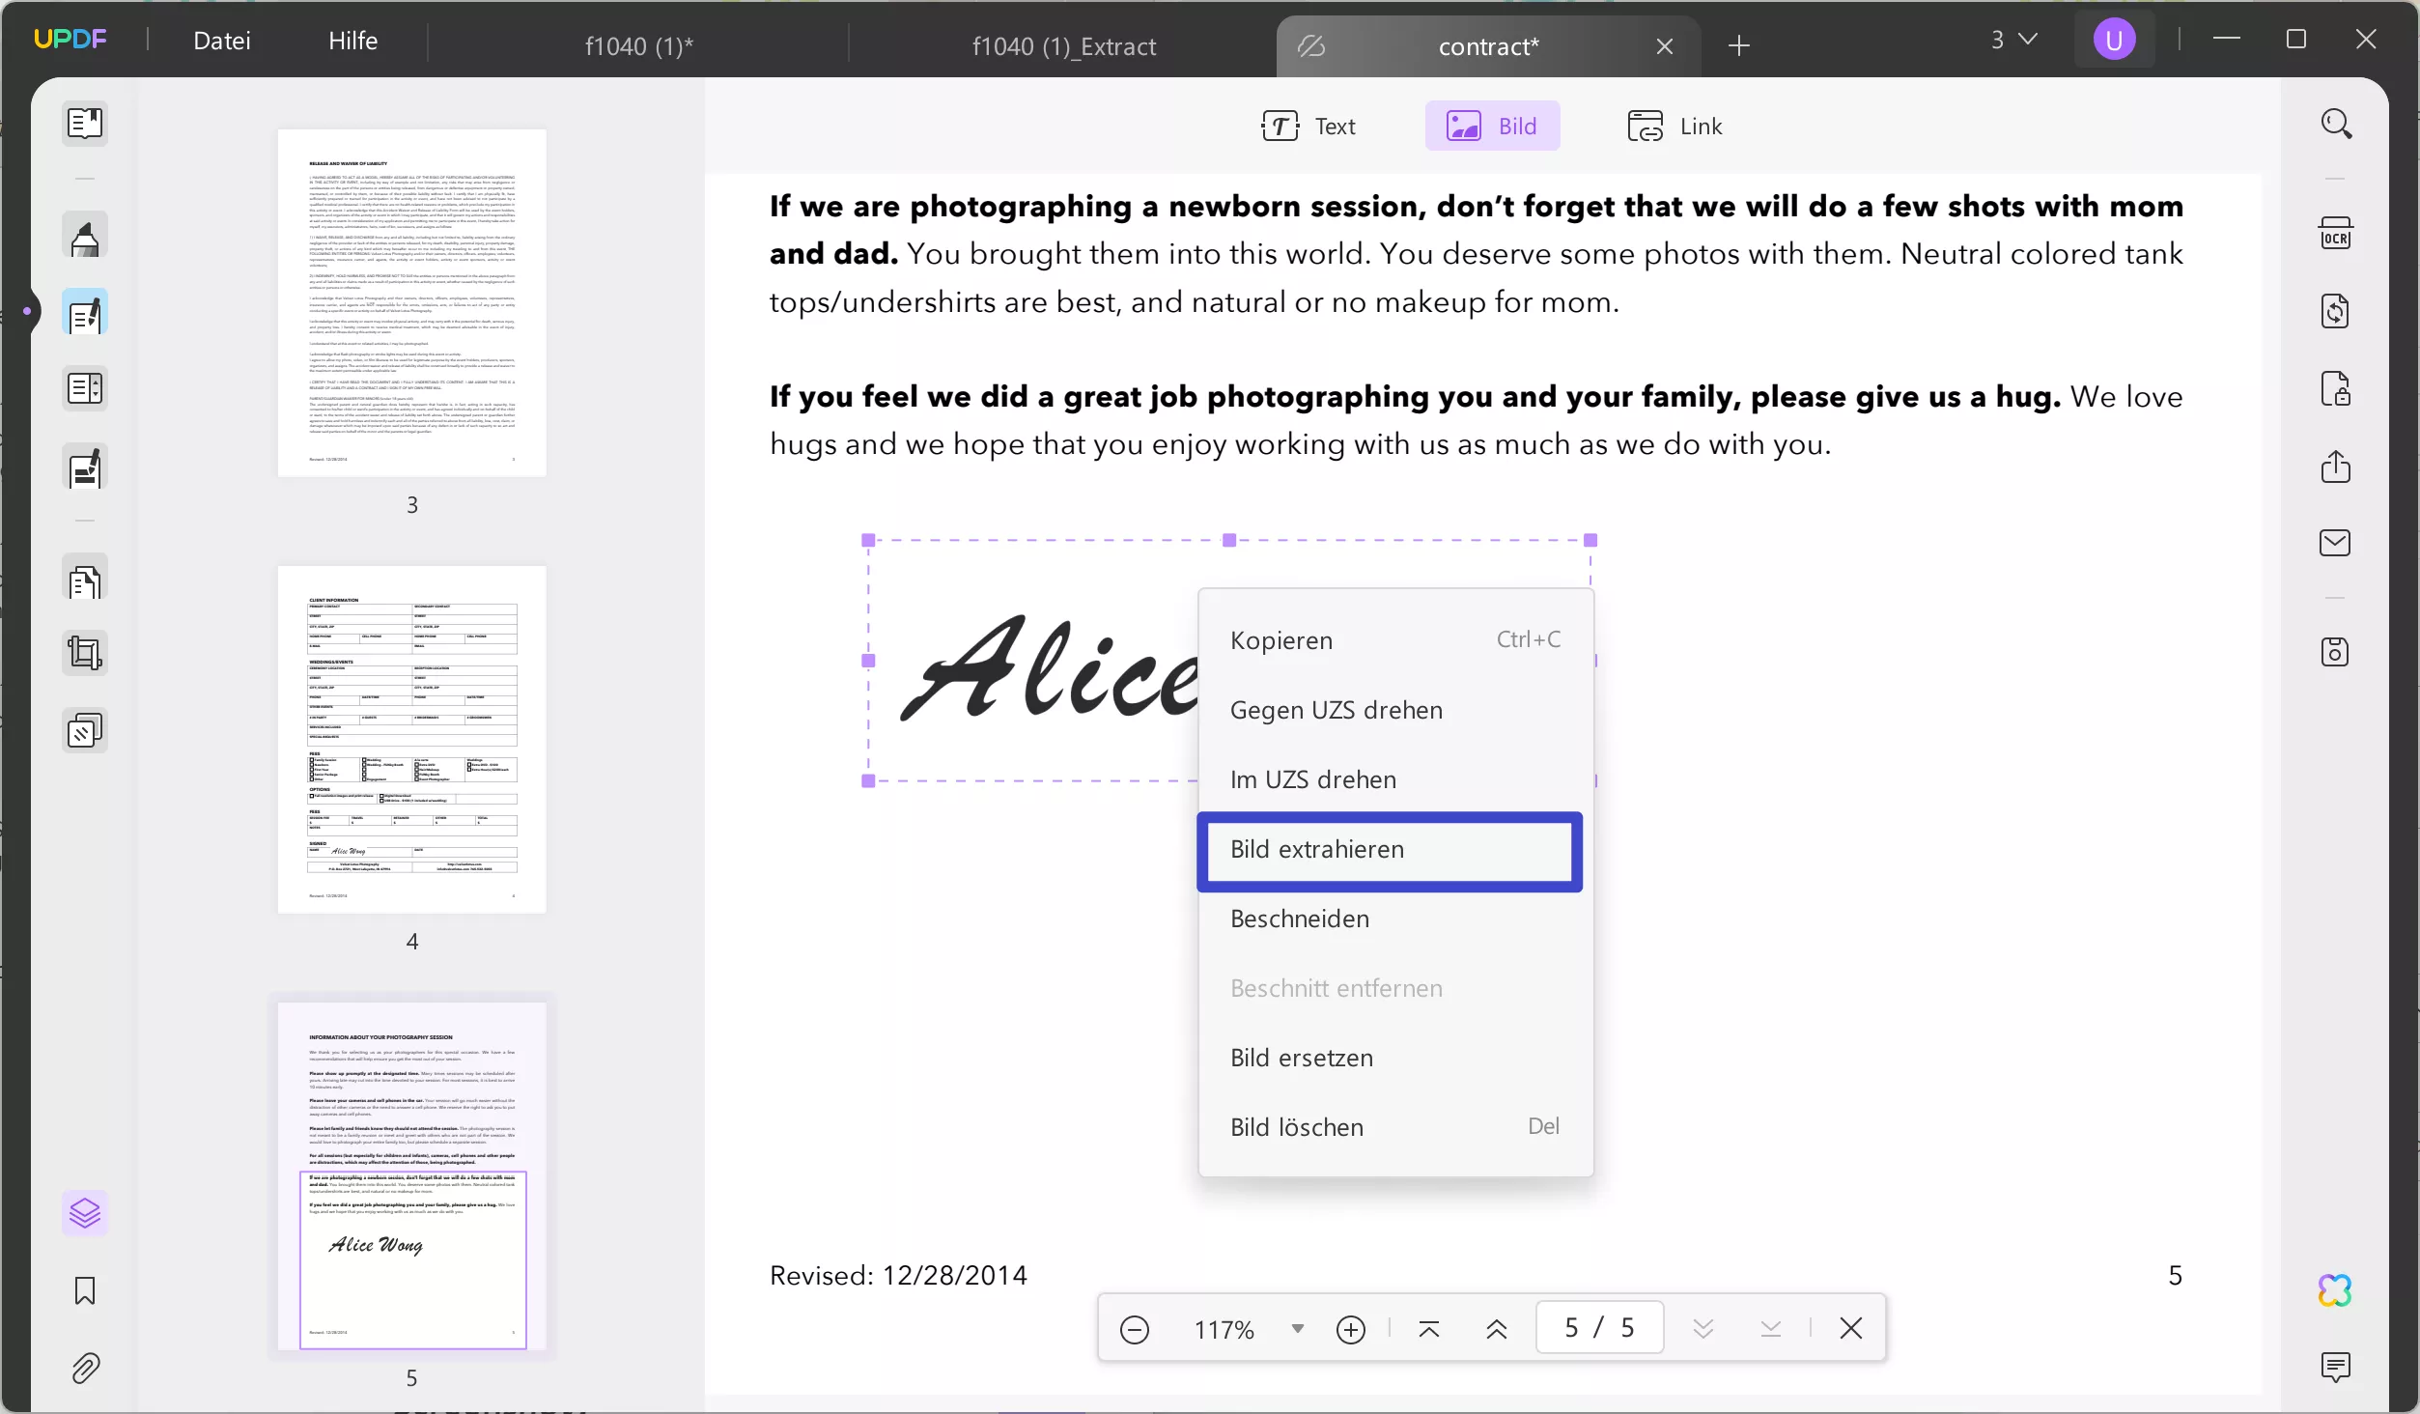Image resolution: width=2420 pixels, height=1414 pixels.
Task: Click the zoom in plus button
Action: [x=1350, y=1329]
